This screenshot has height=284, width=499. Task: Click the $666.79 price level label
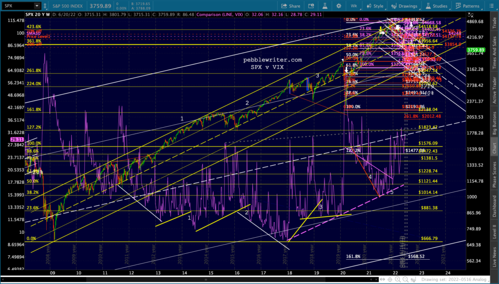pyautogui.click(x=429, y=238)
